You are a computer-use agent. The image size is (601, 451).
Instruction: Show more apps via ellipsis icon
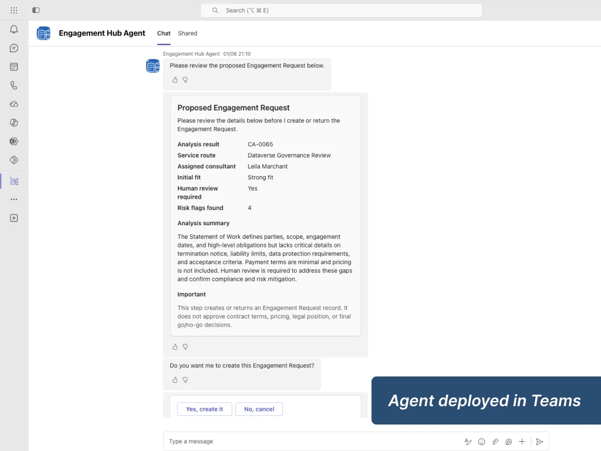[14, 199]
